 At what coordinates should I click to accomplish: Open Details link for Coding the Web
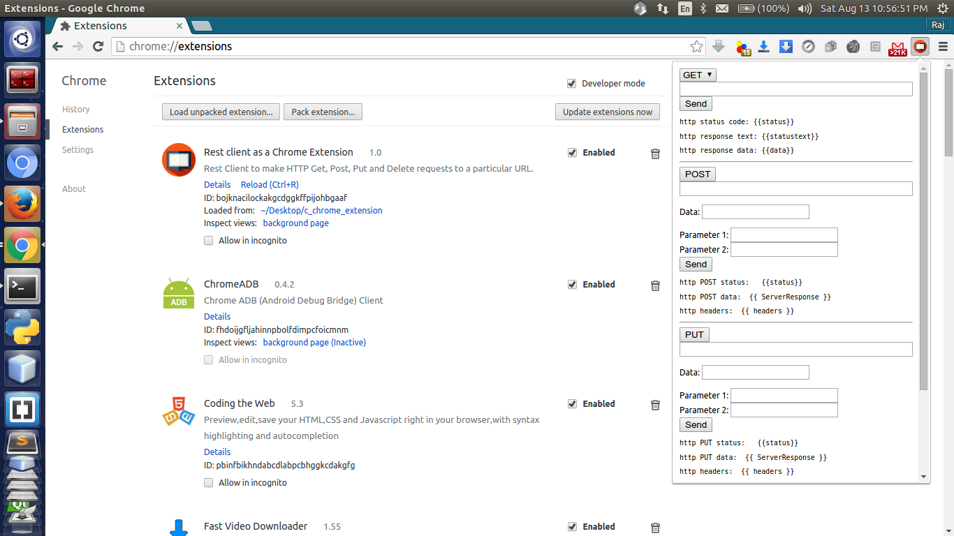point(217,452)
